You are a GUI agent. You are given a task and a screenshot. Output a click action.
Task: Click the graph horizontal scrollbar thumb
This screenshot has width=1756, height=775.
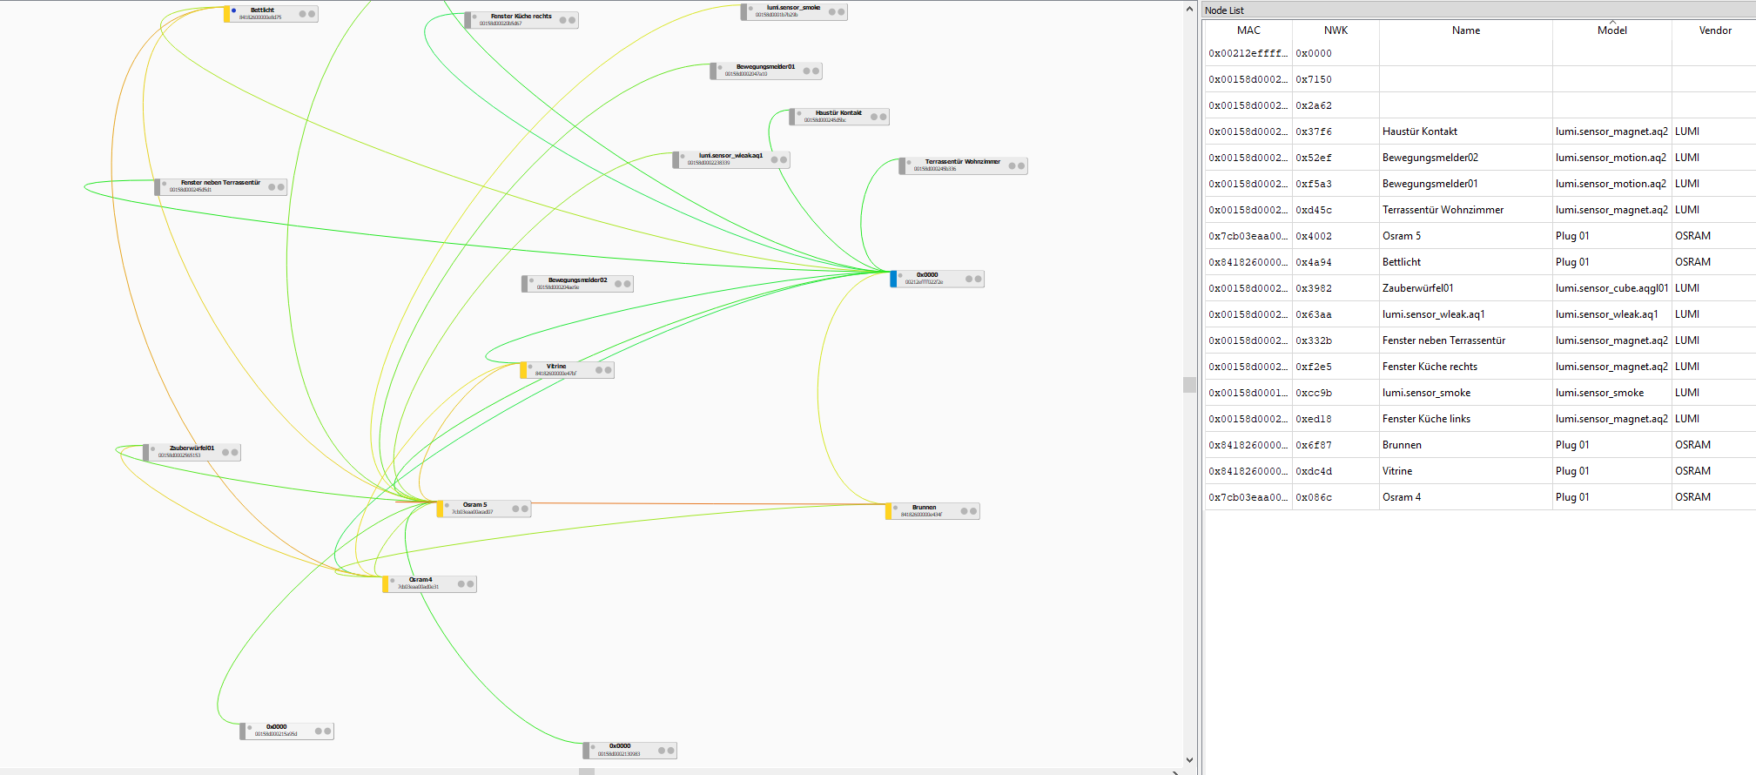(x=587, y=772)
